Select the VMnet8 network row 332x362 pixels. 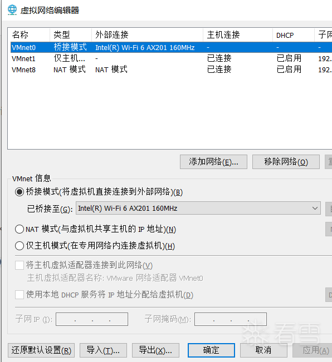(171, 70)
